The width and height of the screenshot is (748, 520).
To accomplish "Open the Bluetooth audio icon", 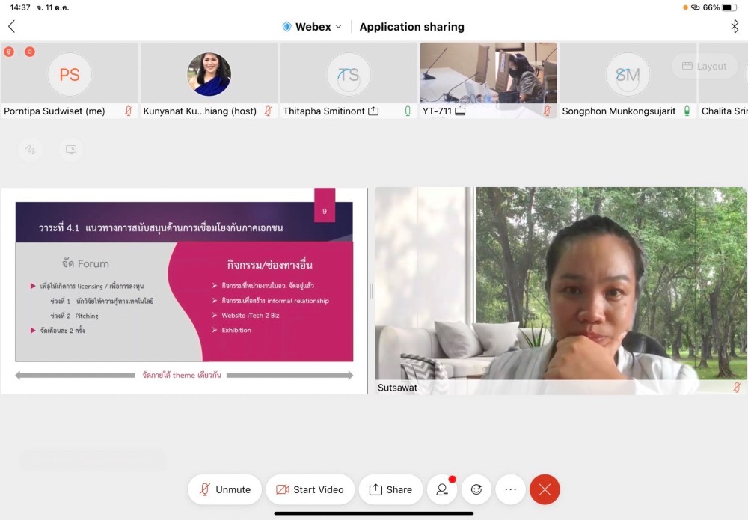I will 734,27.
